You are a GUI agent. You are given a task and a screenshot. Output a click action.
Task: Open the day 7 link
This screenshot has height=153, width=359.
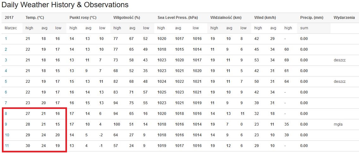[6, 103]
